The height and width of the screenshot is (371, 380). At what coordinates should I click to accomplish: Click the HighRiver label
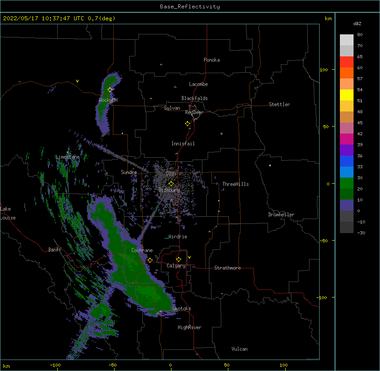[190, 327]
